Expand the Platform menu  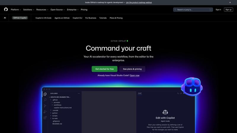tap(16, 10)
